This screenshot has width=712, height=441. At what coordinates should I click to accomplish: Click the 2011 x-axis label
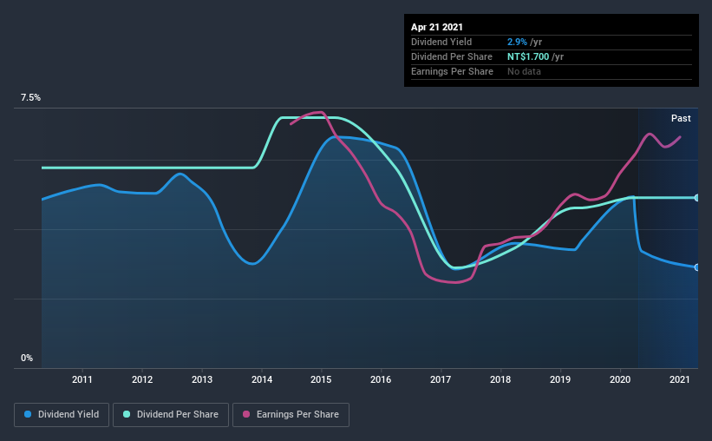pyautogui.click(x=82, y=379)
